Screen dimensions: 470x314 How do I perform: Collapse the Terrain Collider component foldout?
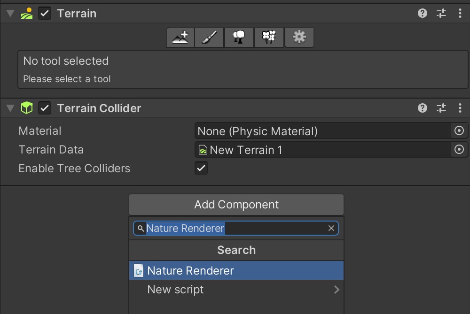9,108
